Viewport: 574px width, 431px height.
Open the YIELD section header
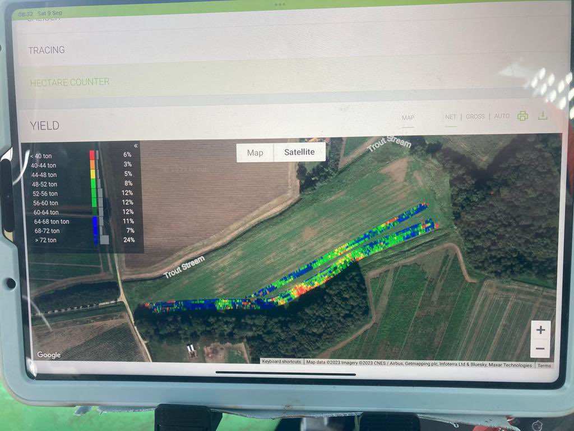(45, 126)
